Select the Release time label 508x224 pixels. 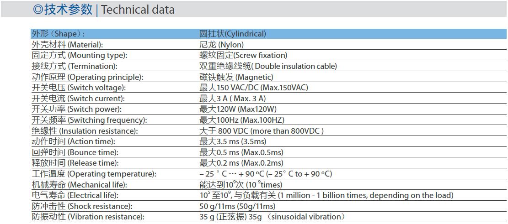coord(75,163)
